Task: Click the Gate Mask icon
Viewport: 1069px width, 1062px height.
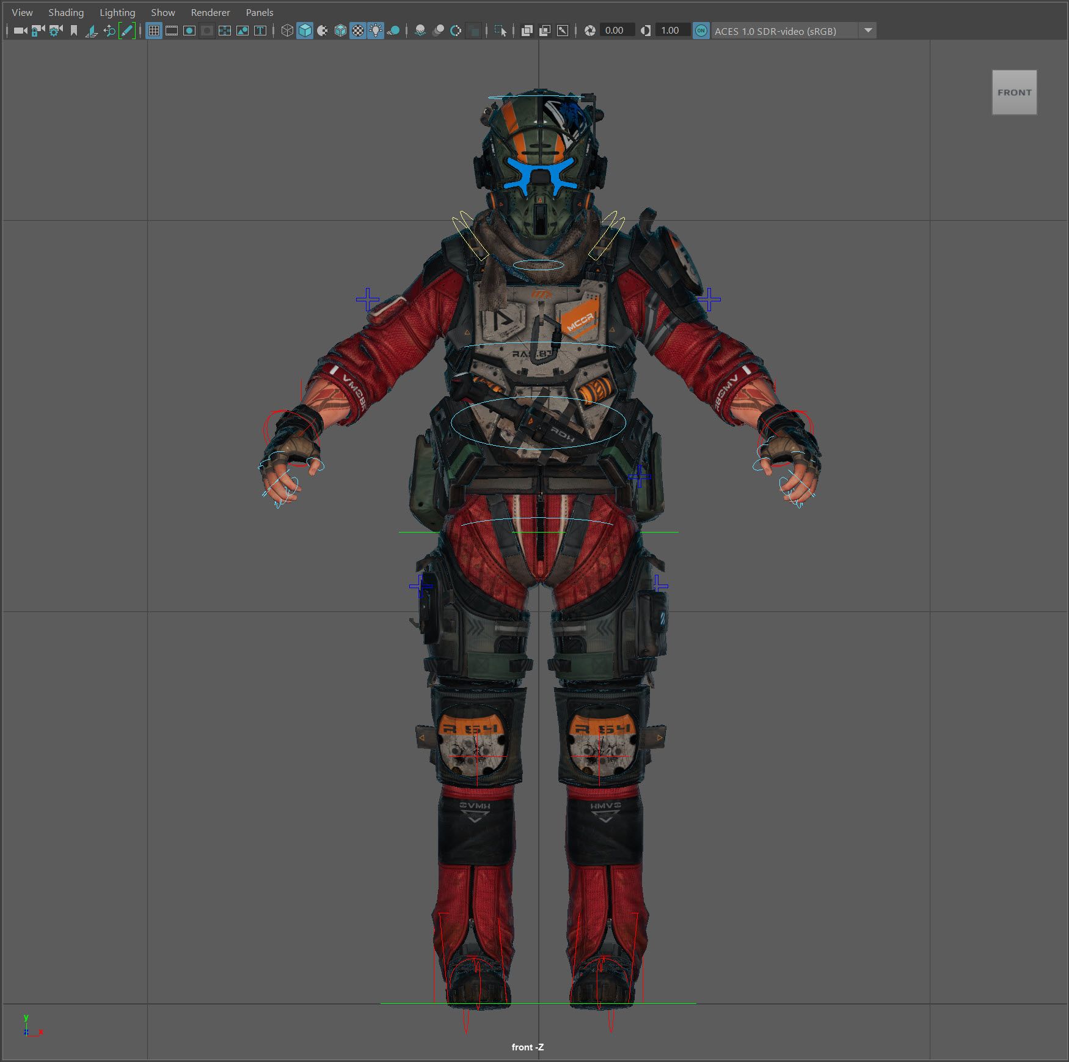Action: pos(207,31)
